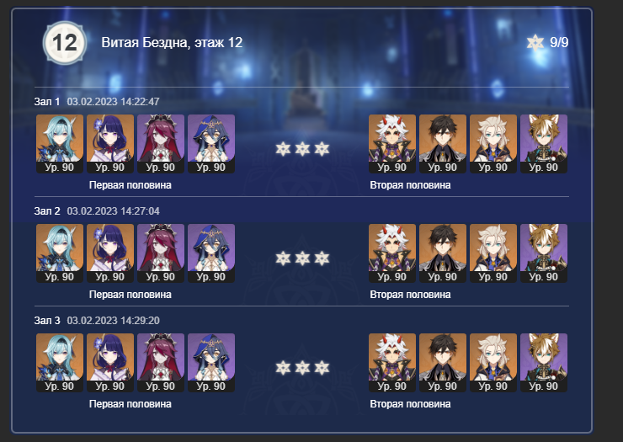Select Raiden Shogun portrait in Chamber 1

(x=110, y=144)
